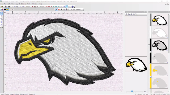This screenshot has height=95, width=170.
Task: Open the File menu
Action: coord(5,4)
